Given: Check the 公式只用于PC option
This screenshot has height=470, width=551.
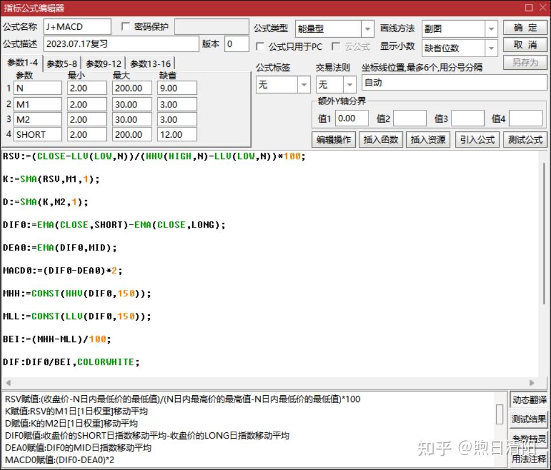Looking at the screenshot, I should [x=260, y=46].
